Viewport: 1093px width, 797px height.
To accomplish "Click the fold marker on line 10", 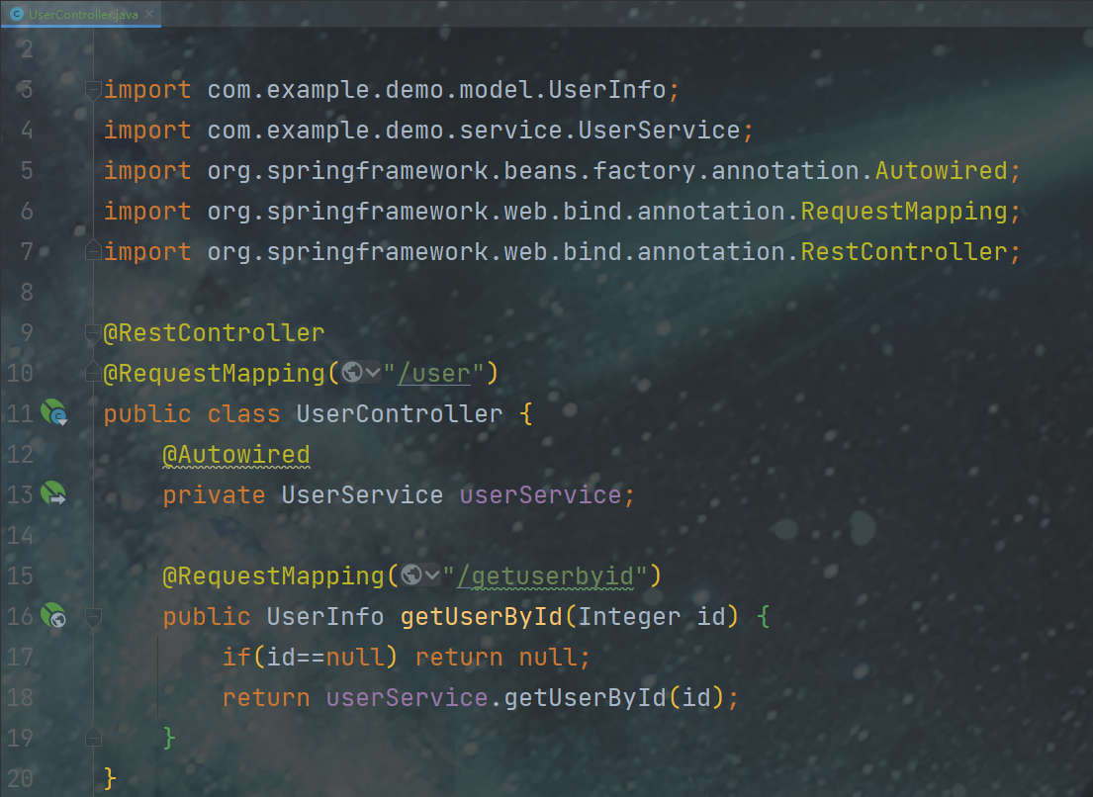I will pyautogui.click(x=93, y=372).
